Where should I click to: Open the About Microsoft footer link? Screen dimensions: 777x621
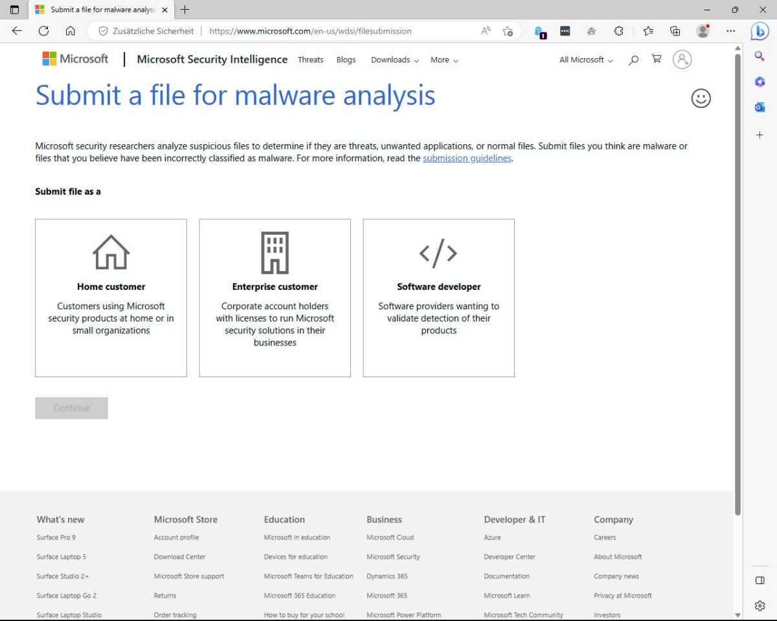(x=618, y=557)
